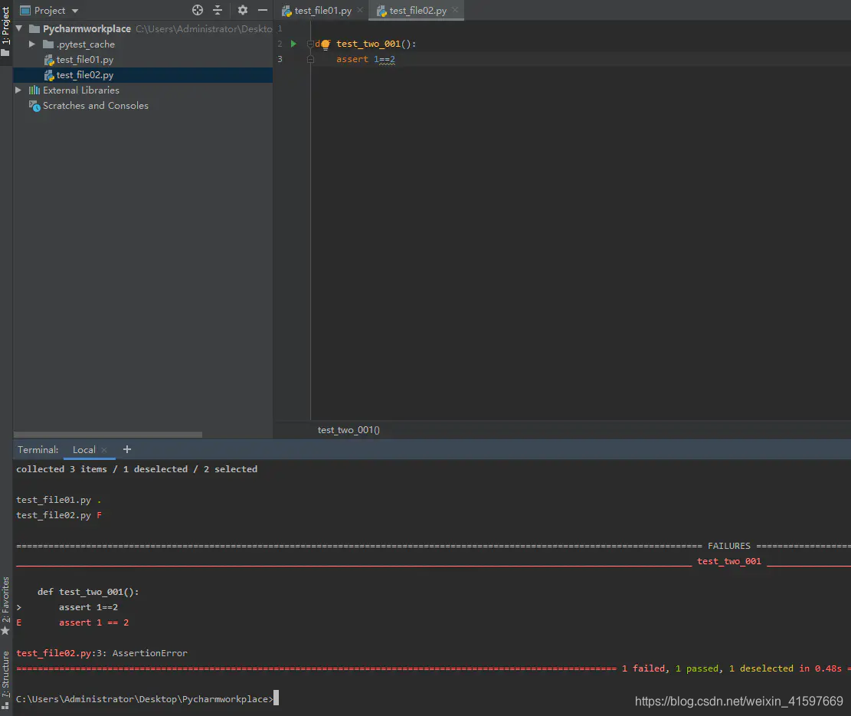Open Project panel settings gear
The height and width of the screenshot is (716, 851).
click(x=243, y=10)
